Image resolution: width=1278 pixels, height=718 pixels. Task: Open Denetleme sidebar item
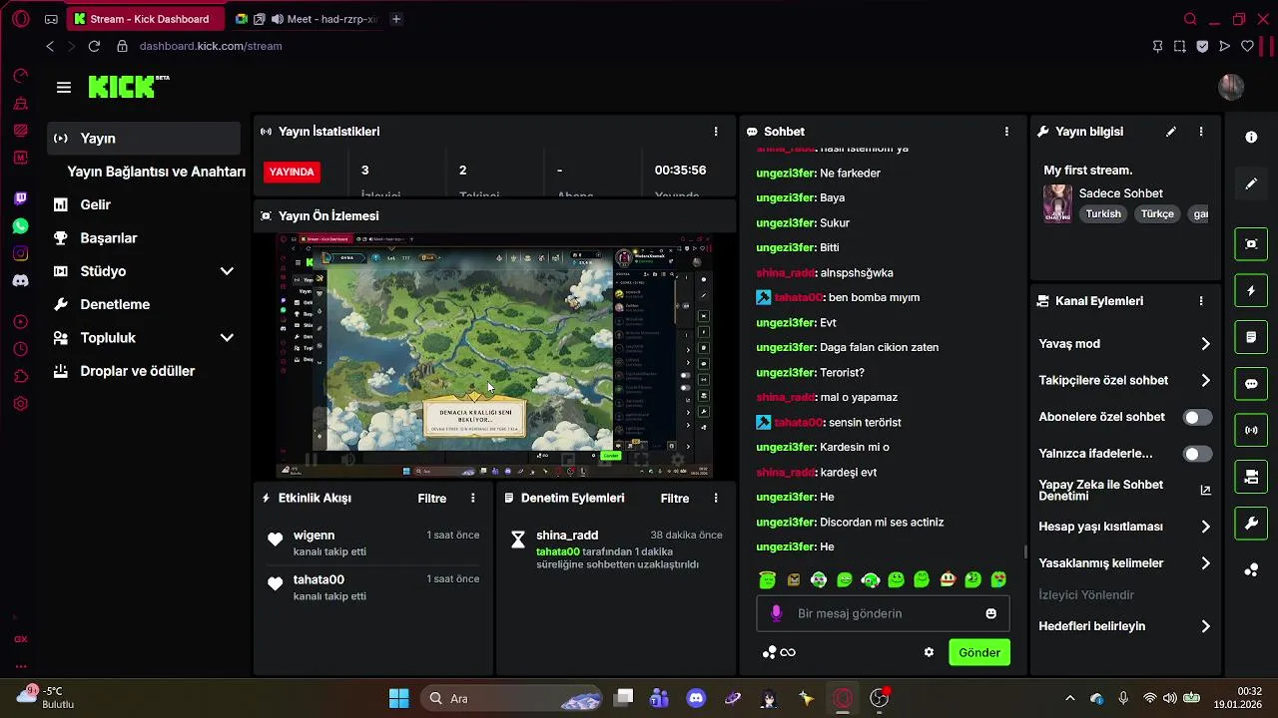144,304
